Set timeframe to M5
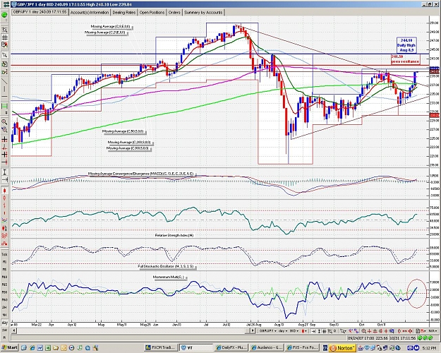Image resolution: width=441 pixels, height=353 pixels. tap(4, 270)
